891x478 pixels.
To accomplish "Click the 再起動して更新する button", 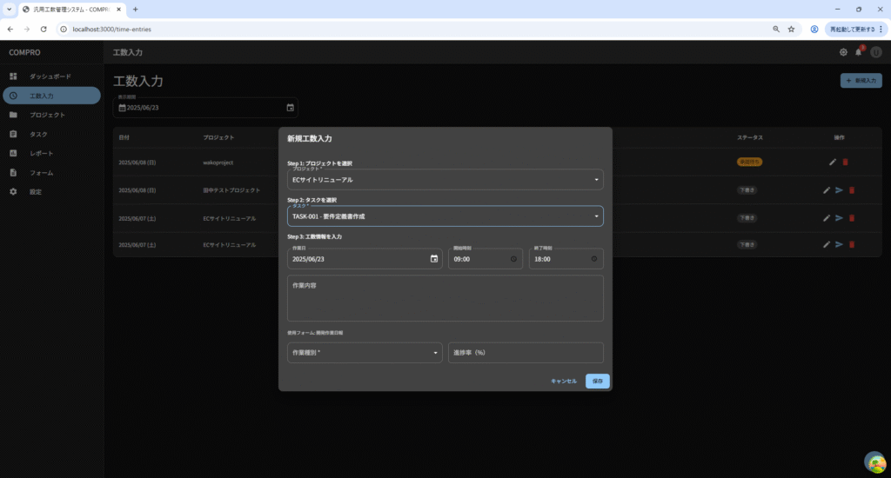I will point(855,29).
